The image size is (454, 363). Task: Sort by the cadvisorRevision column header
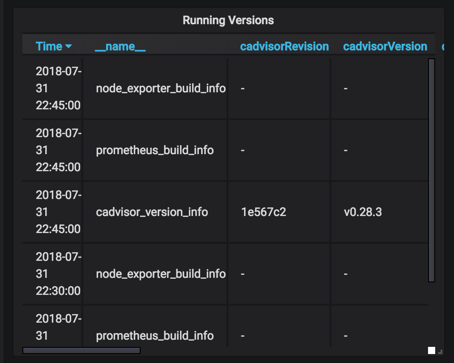click(x=284, y=47)
